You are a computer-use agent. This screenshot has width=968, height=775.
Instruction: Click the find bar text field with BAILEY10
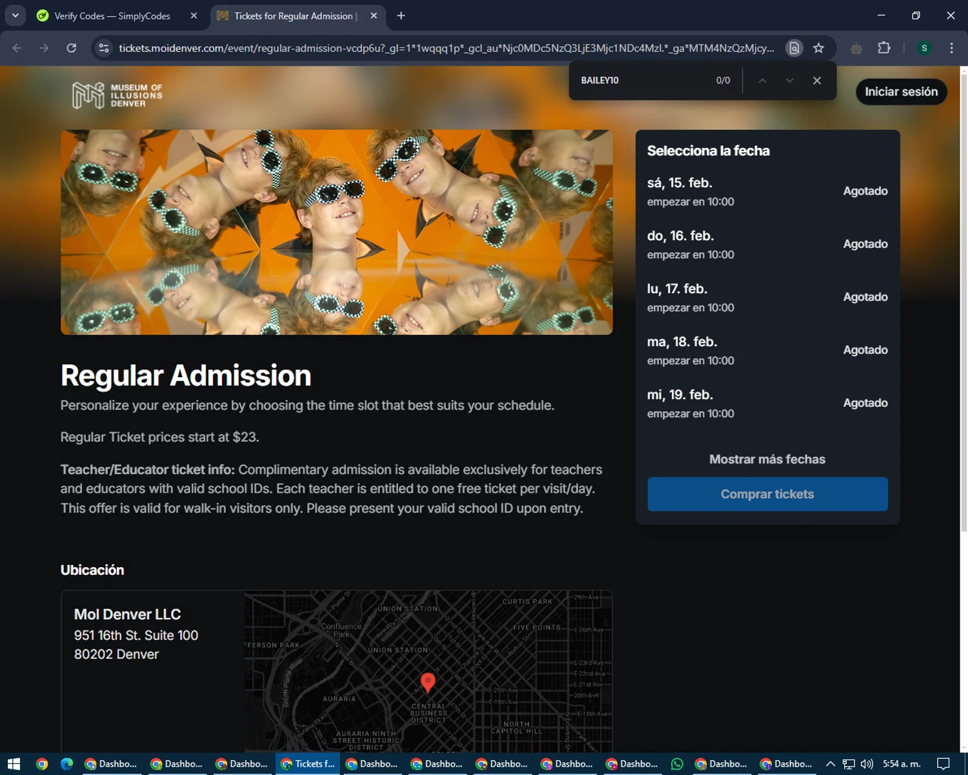pyautogui.click(x=642, y=80)
